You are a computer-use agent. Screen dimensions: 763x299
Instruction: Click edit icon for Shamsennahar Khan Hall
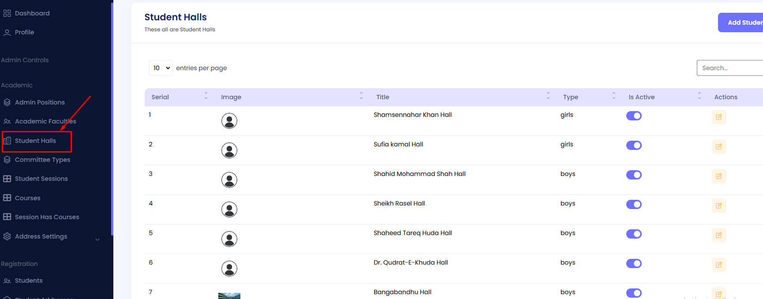click(718, 117)
